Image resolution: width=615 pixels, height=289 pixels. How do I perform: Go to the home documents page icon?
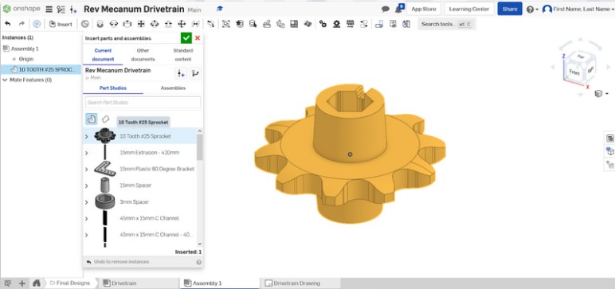coord(37,283)
